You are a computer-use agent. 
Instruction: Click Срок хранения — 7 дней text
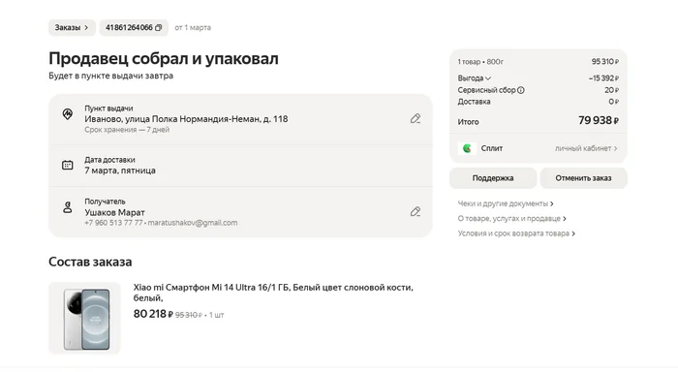point(127,130)
